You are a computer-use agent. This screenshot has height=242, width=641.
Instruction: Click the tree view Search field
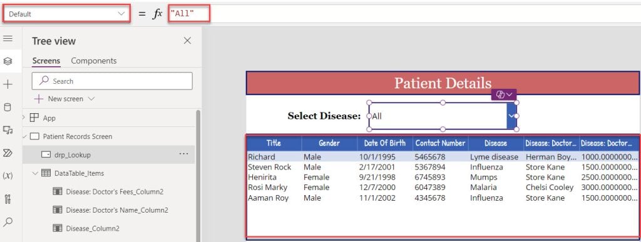(x=112, y=81)
